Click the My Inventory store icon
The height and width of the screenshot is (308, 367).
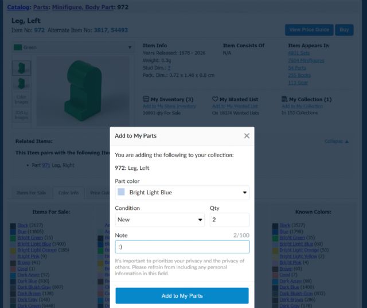click(146, 99)
